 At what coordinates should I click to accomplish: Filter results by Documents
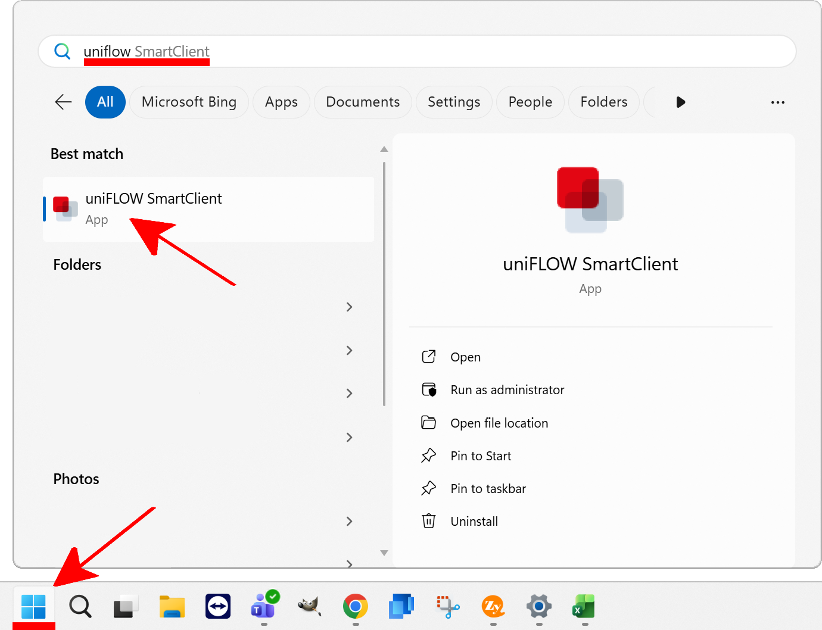363,102
